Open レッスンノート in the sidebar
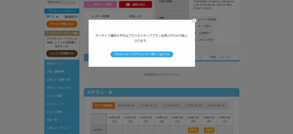293x134 pixels. click(62, 104)
